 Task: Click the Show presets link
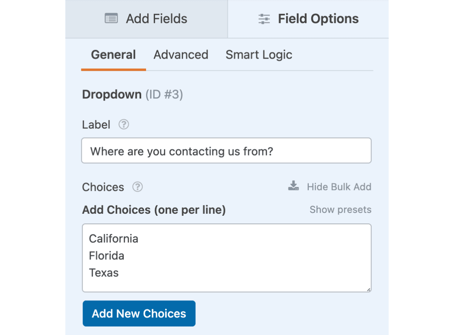tap(340, 210)
